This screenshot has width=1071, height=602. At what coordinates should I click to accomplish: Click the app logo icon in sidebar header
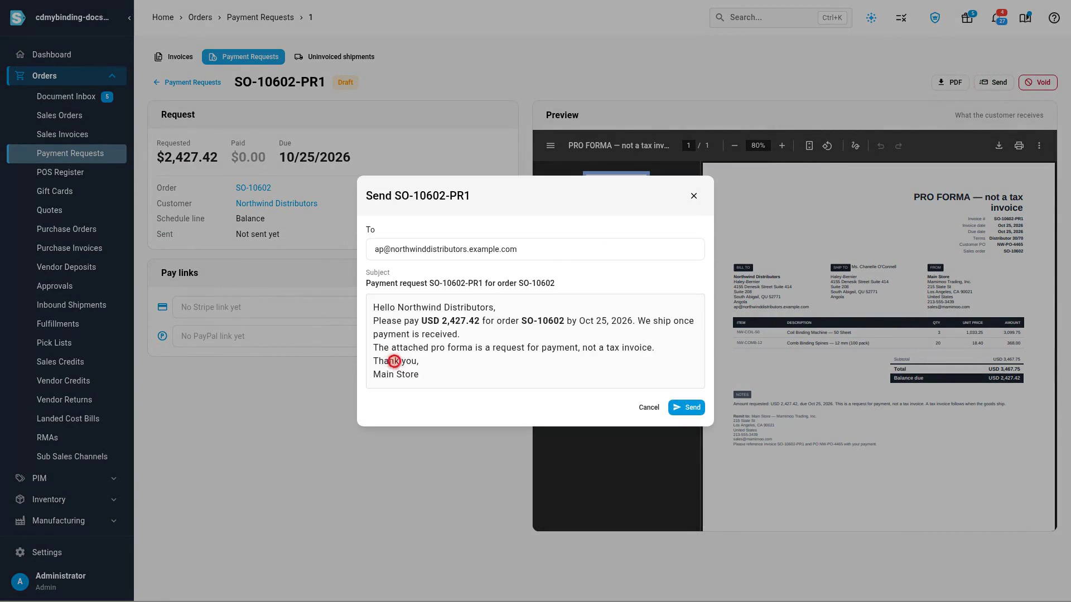click(x=18, y=18)
